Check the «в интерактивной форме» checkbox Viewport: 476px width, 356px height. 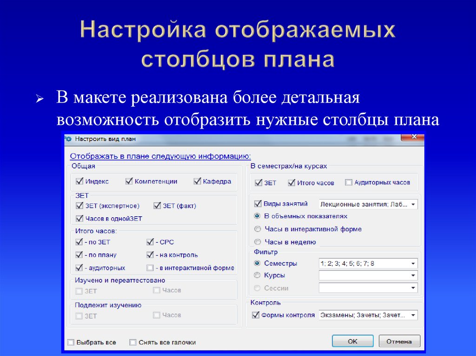150,268
